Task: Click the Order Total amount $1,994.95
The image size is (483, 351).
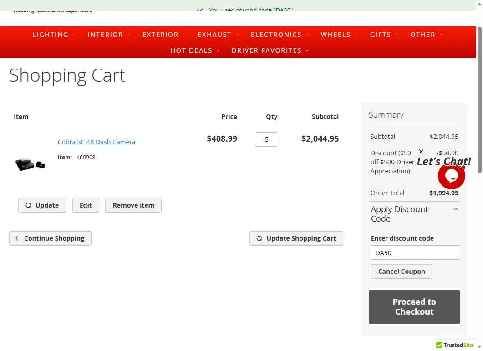Action: click(443, 193)
